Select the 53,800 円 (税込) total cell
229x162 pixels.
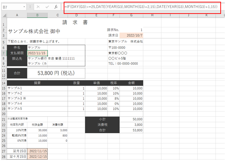[x=56, y=73]
